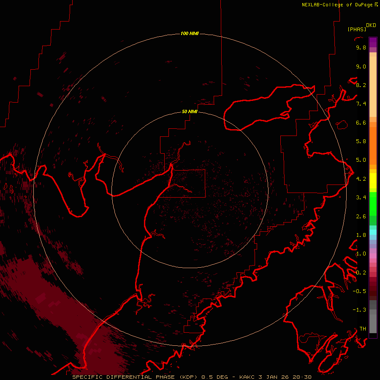Pick the yellow segment of the color bar

[x=373, y=181]
